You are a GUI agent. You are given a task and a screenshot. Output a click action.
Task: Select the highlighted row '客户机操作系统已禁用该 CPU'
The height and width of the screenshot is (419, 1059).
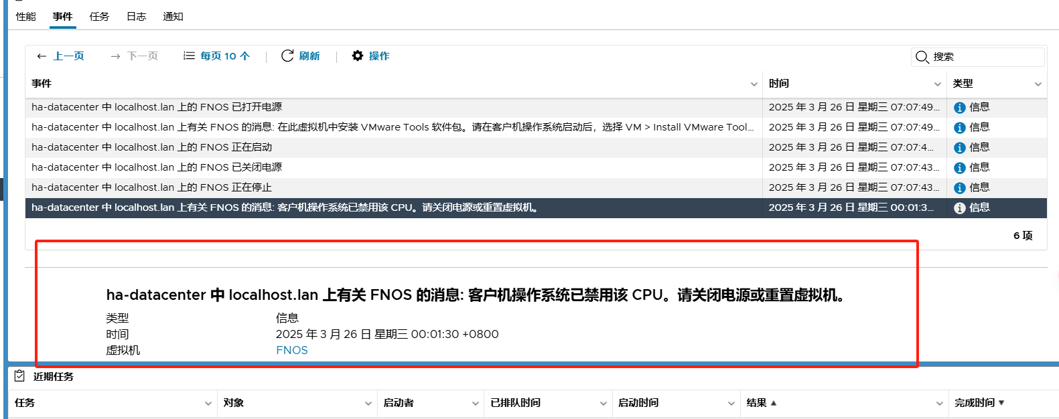pos(536,207)
